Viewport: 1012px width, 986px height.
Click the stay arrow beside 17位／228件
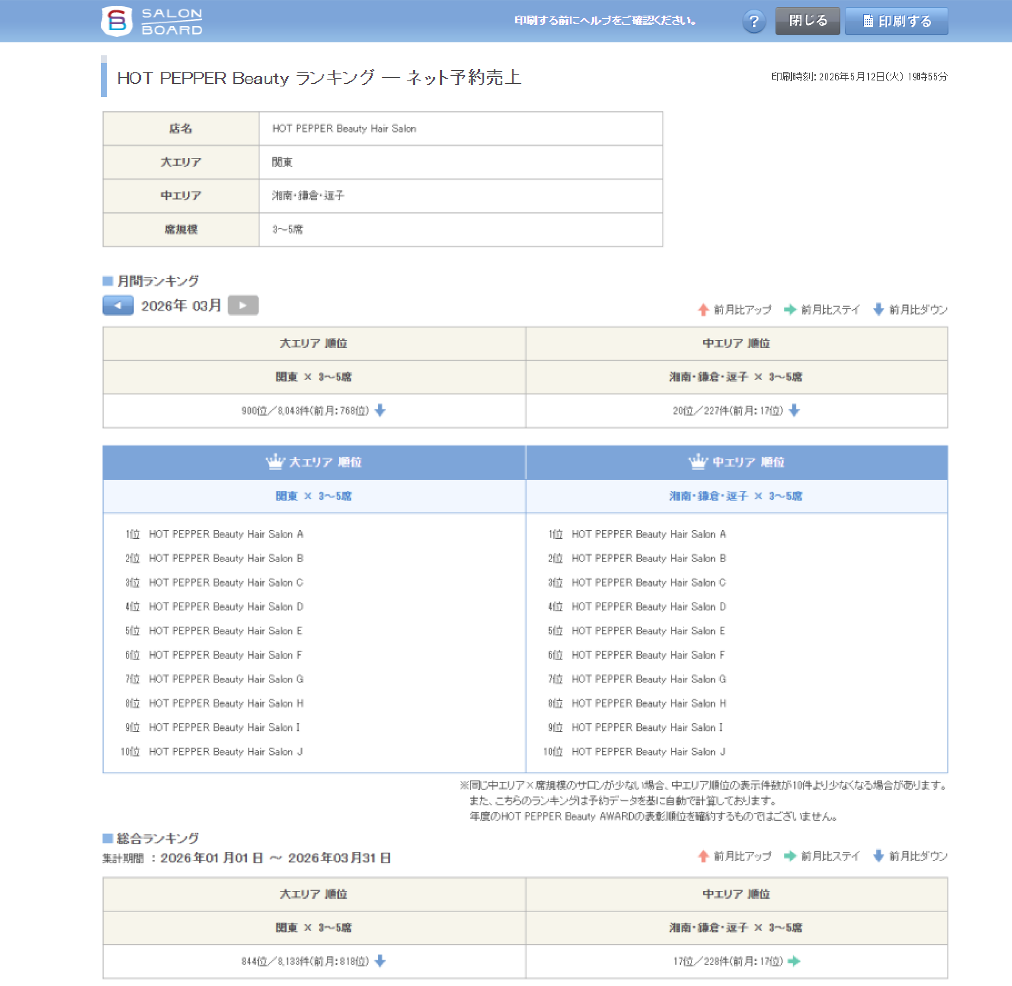(794, 961)
